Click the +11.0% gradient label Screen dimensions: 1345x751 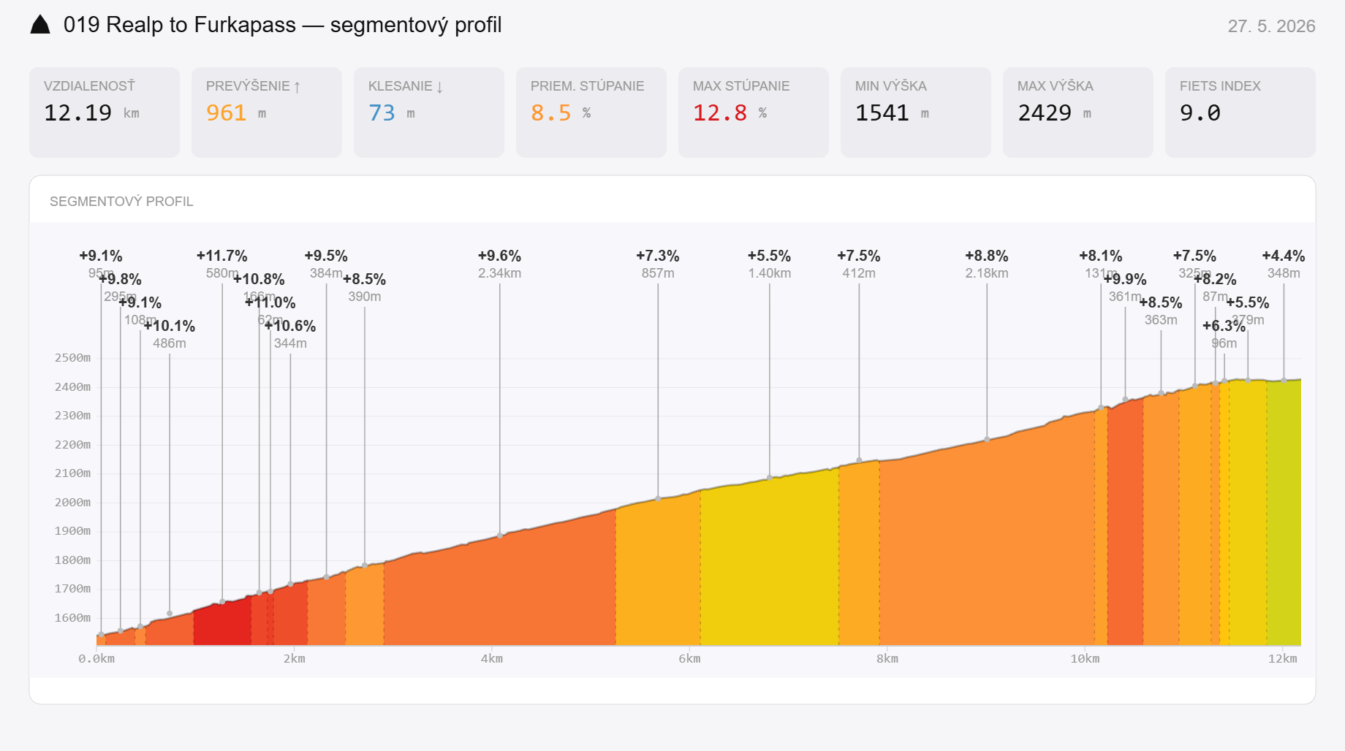click(270, 302)
